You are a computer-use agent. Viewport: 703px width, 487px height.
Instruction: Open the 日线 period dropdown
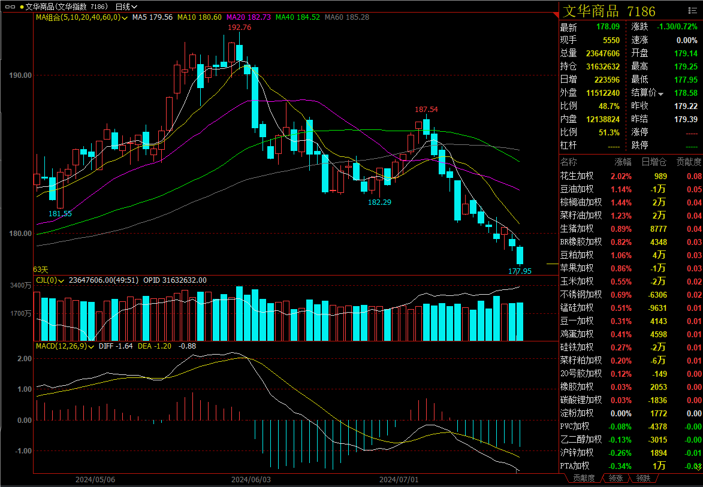pyautogui.click(x=126, y=7)
